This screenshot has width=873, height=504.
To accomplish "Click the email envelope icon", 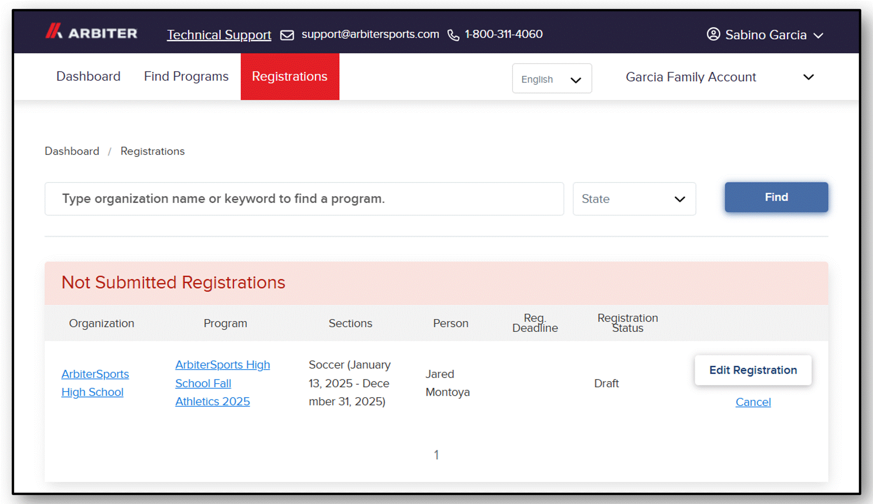I will pyautogui.click(x=287, y=35).
